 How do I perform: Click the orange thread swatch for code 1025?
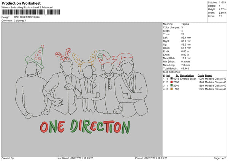click(172, 89)
